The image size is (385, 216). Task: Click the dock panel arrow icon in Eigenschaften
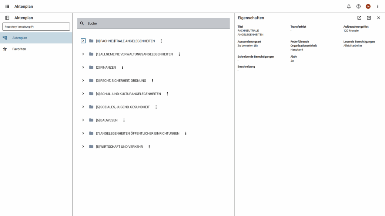[x=369, y=18]
